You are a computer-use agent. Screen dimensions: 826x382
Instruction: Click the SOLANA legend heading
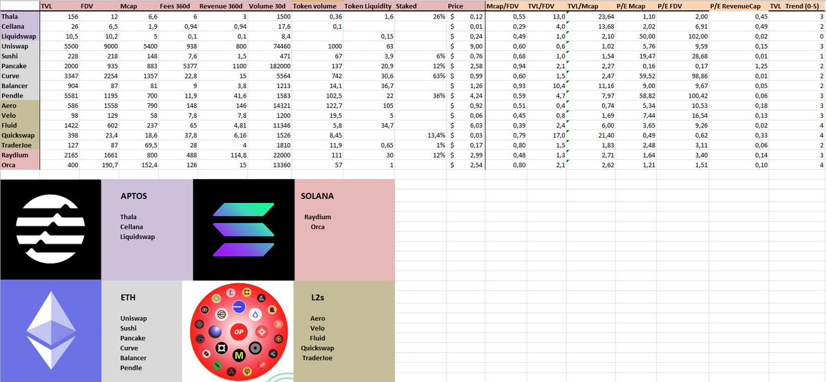point(317,196)
